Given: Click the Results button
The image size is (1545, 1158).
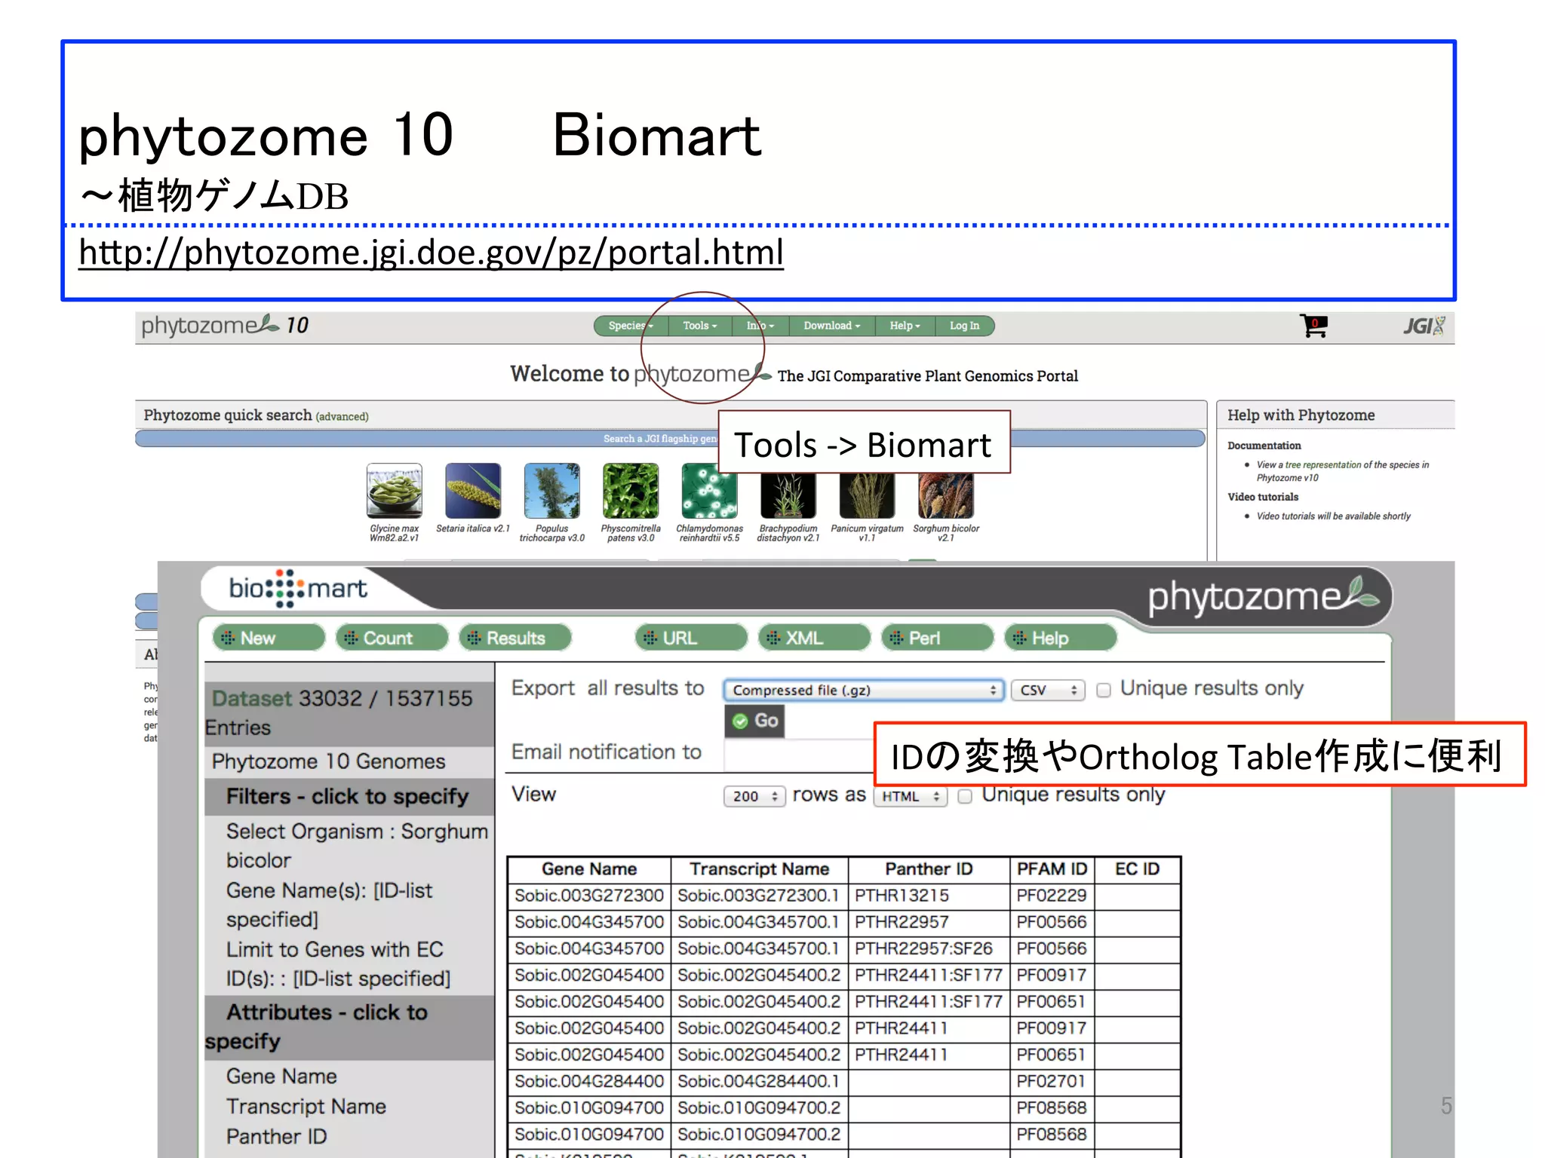Looking at the screenshot, I should [x=515, y=638].
